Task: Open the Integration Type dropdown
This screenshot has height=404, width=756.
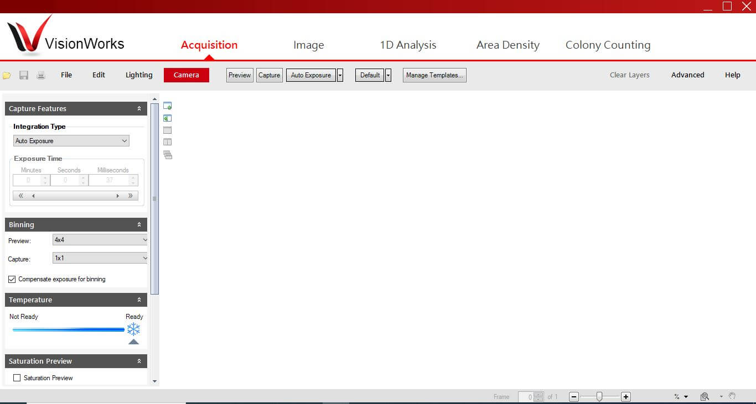Action: pos(71,141)
